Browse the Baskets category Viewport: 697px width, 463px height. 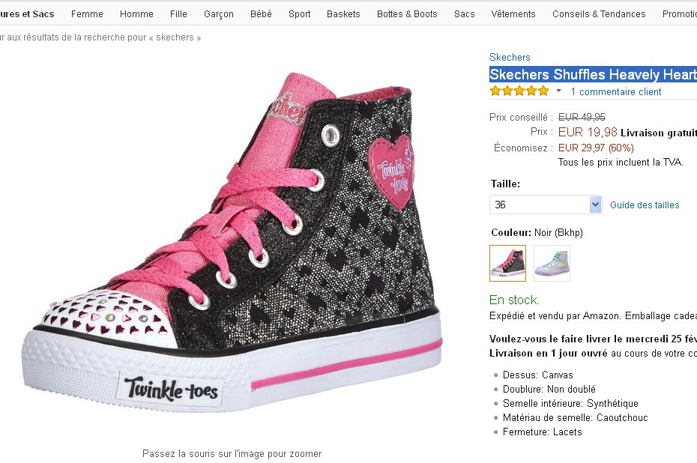click(343, 14)
